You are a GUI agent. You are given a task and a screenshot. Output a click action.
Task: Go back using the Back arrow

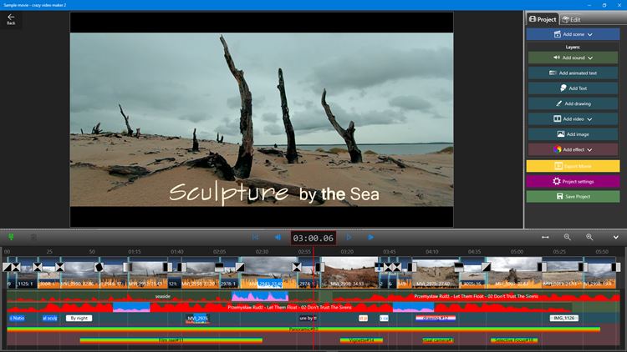(11, 19)
